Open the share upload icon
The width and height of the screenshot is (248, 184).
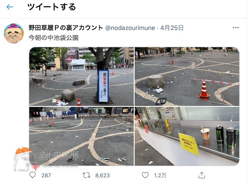(x=202, y=175)
